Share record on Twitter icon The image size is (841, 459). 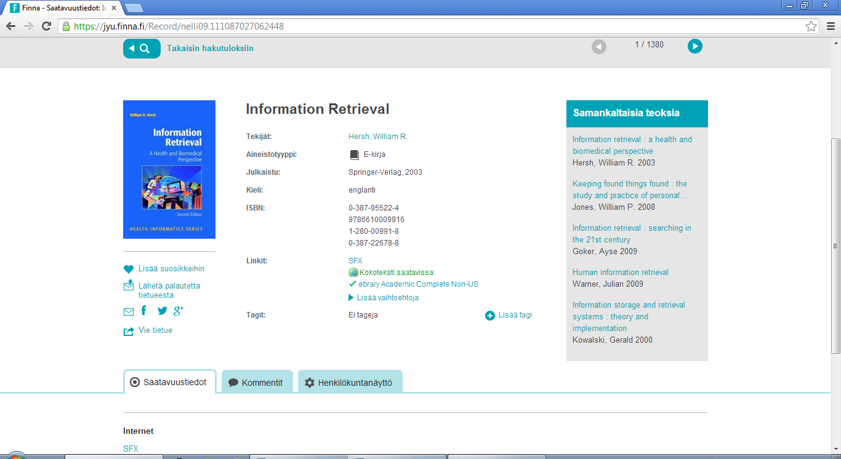point(162,311)
